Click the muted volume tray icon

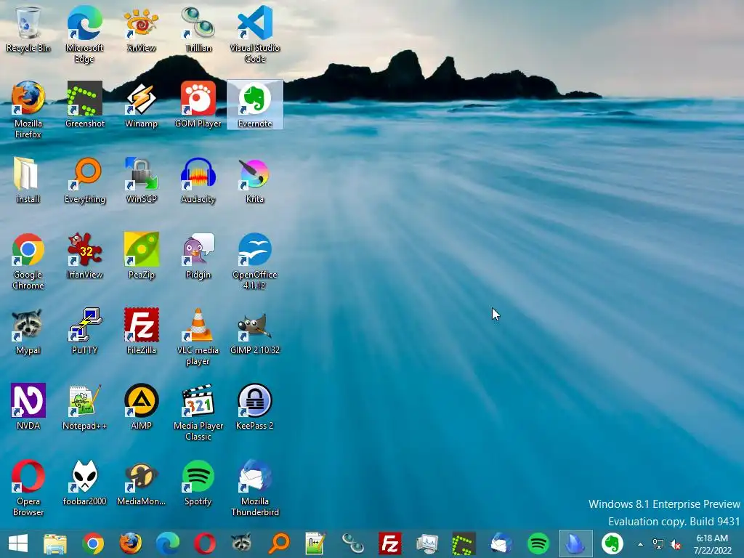tap(676, 544)
